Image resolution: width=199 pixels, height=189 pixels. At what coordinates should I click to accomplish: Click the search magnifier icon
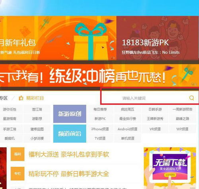[191, 98]
